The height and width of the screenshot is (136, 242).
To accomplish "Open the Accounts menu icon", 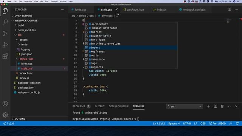I will (x=5, y=104).
